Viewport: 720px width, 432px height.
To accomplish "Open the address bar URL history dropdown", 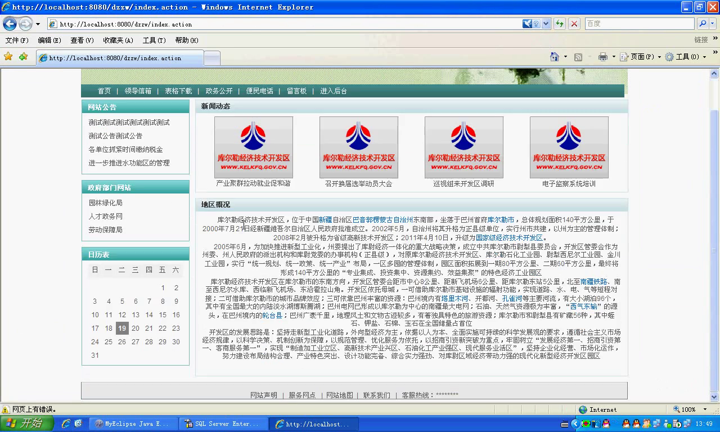I will [546, 24].
